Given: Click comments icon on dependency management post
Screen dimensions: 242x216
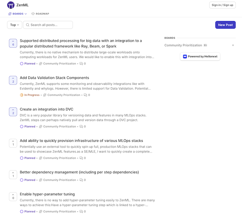Looking at the screenshot, I should (x=81, y=180).
